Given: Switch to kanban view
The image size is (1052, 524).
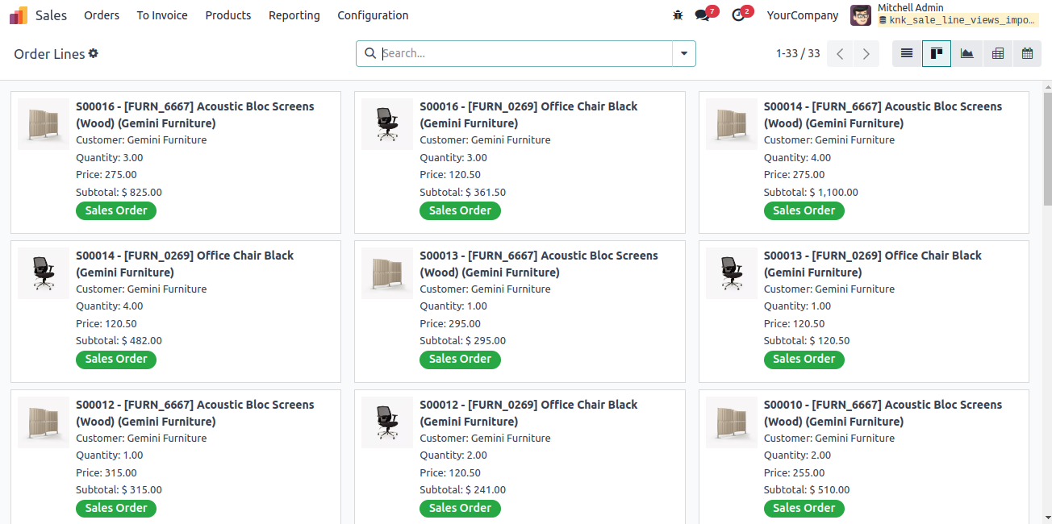Looking at the screenshot, I should pos(937,53).
